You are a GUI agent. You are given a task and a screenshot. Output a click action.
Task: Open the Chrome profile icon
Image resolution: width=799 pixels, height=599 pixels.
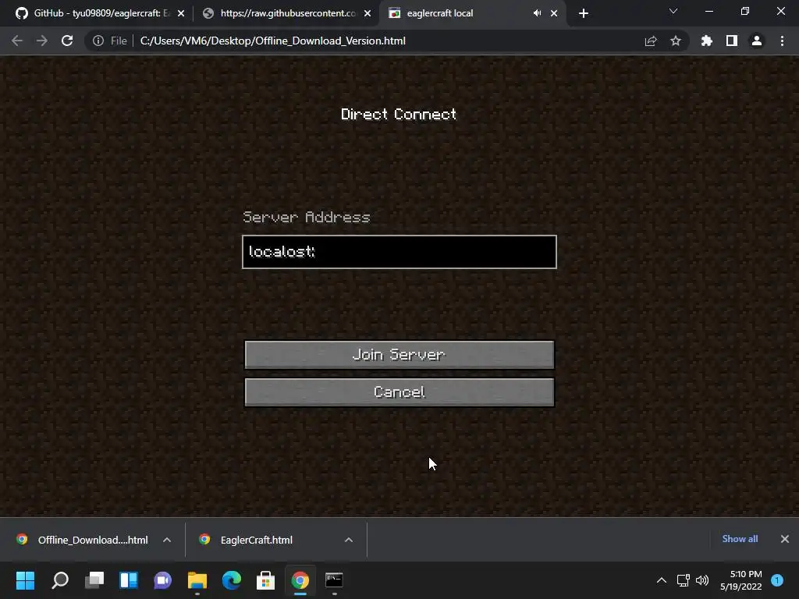(757, 41)
